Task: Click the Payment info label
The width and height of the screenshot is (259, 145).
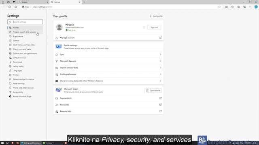Action: point(66,98)
